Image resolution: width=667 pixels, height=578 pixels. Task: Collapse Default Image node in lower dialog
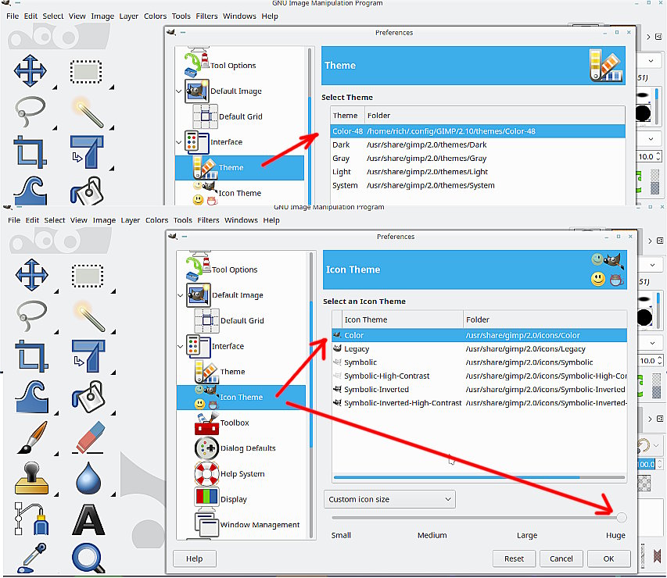click(180, 295)
